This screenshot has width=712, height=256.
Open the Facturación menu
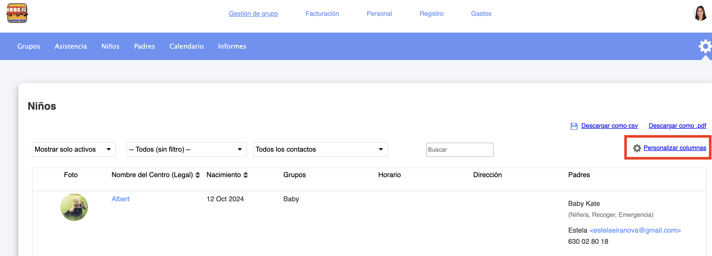pyautogui.click(x=322, y=13)
